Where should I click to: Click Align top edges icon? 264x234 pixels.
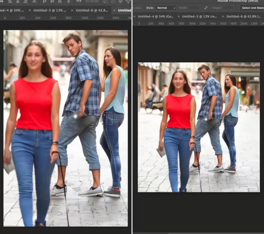[44, 1]
